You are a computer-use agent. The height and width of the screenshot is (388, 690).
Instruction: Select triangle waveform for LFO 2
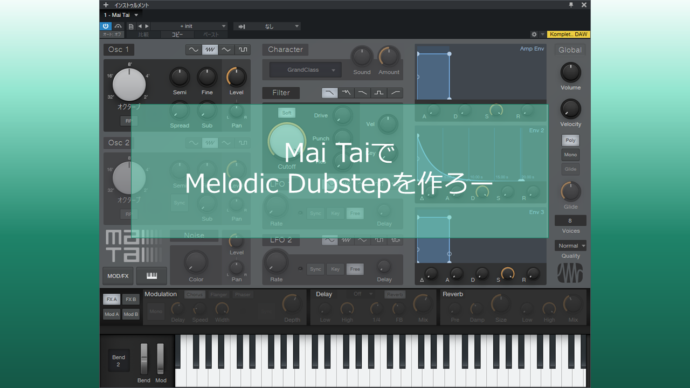[x=363, y=240]
